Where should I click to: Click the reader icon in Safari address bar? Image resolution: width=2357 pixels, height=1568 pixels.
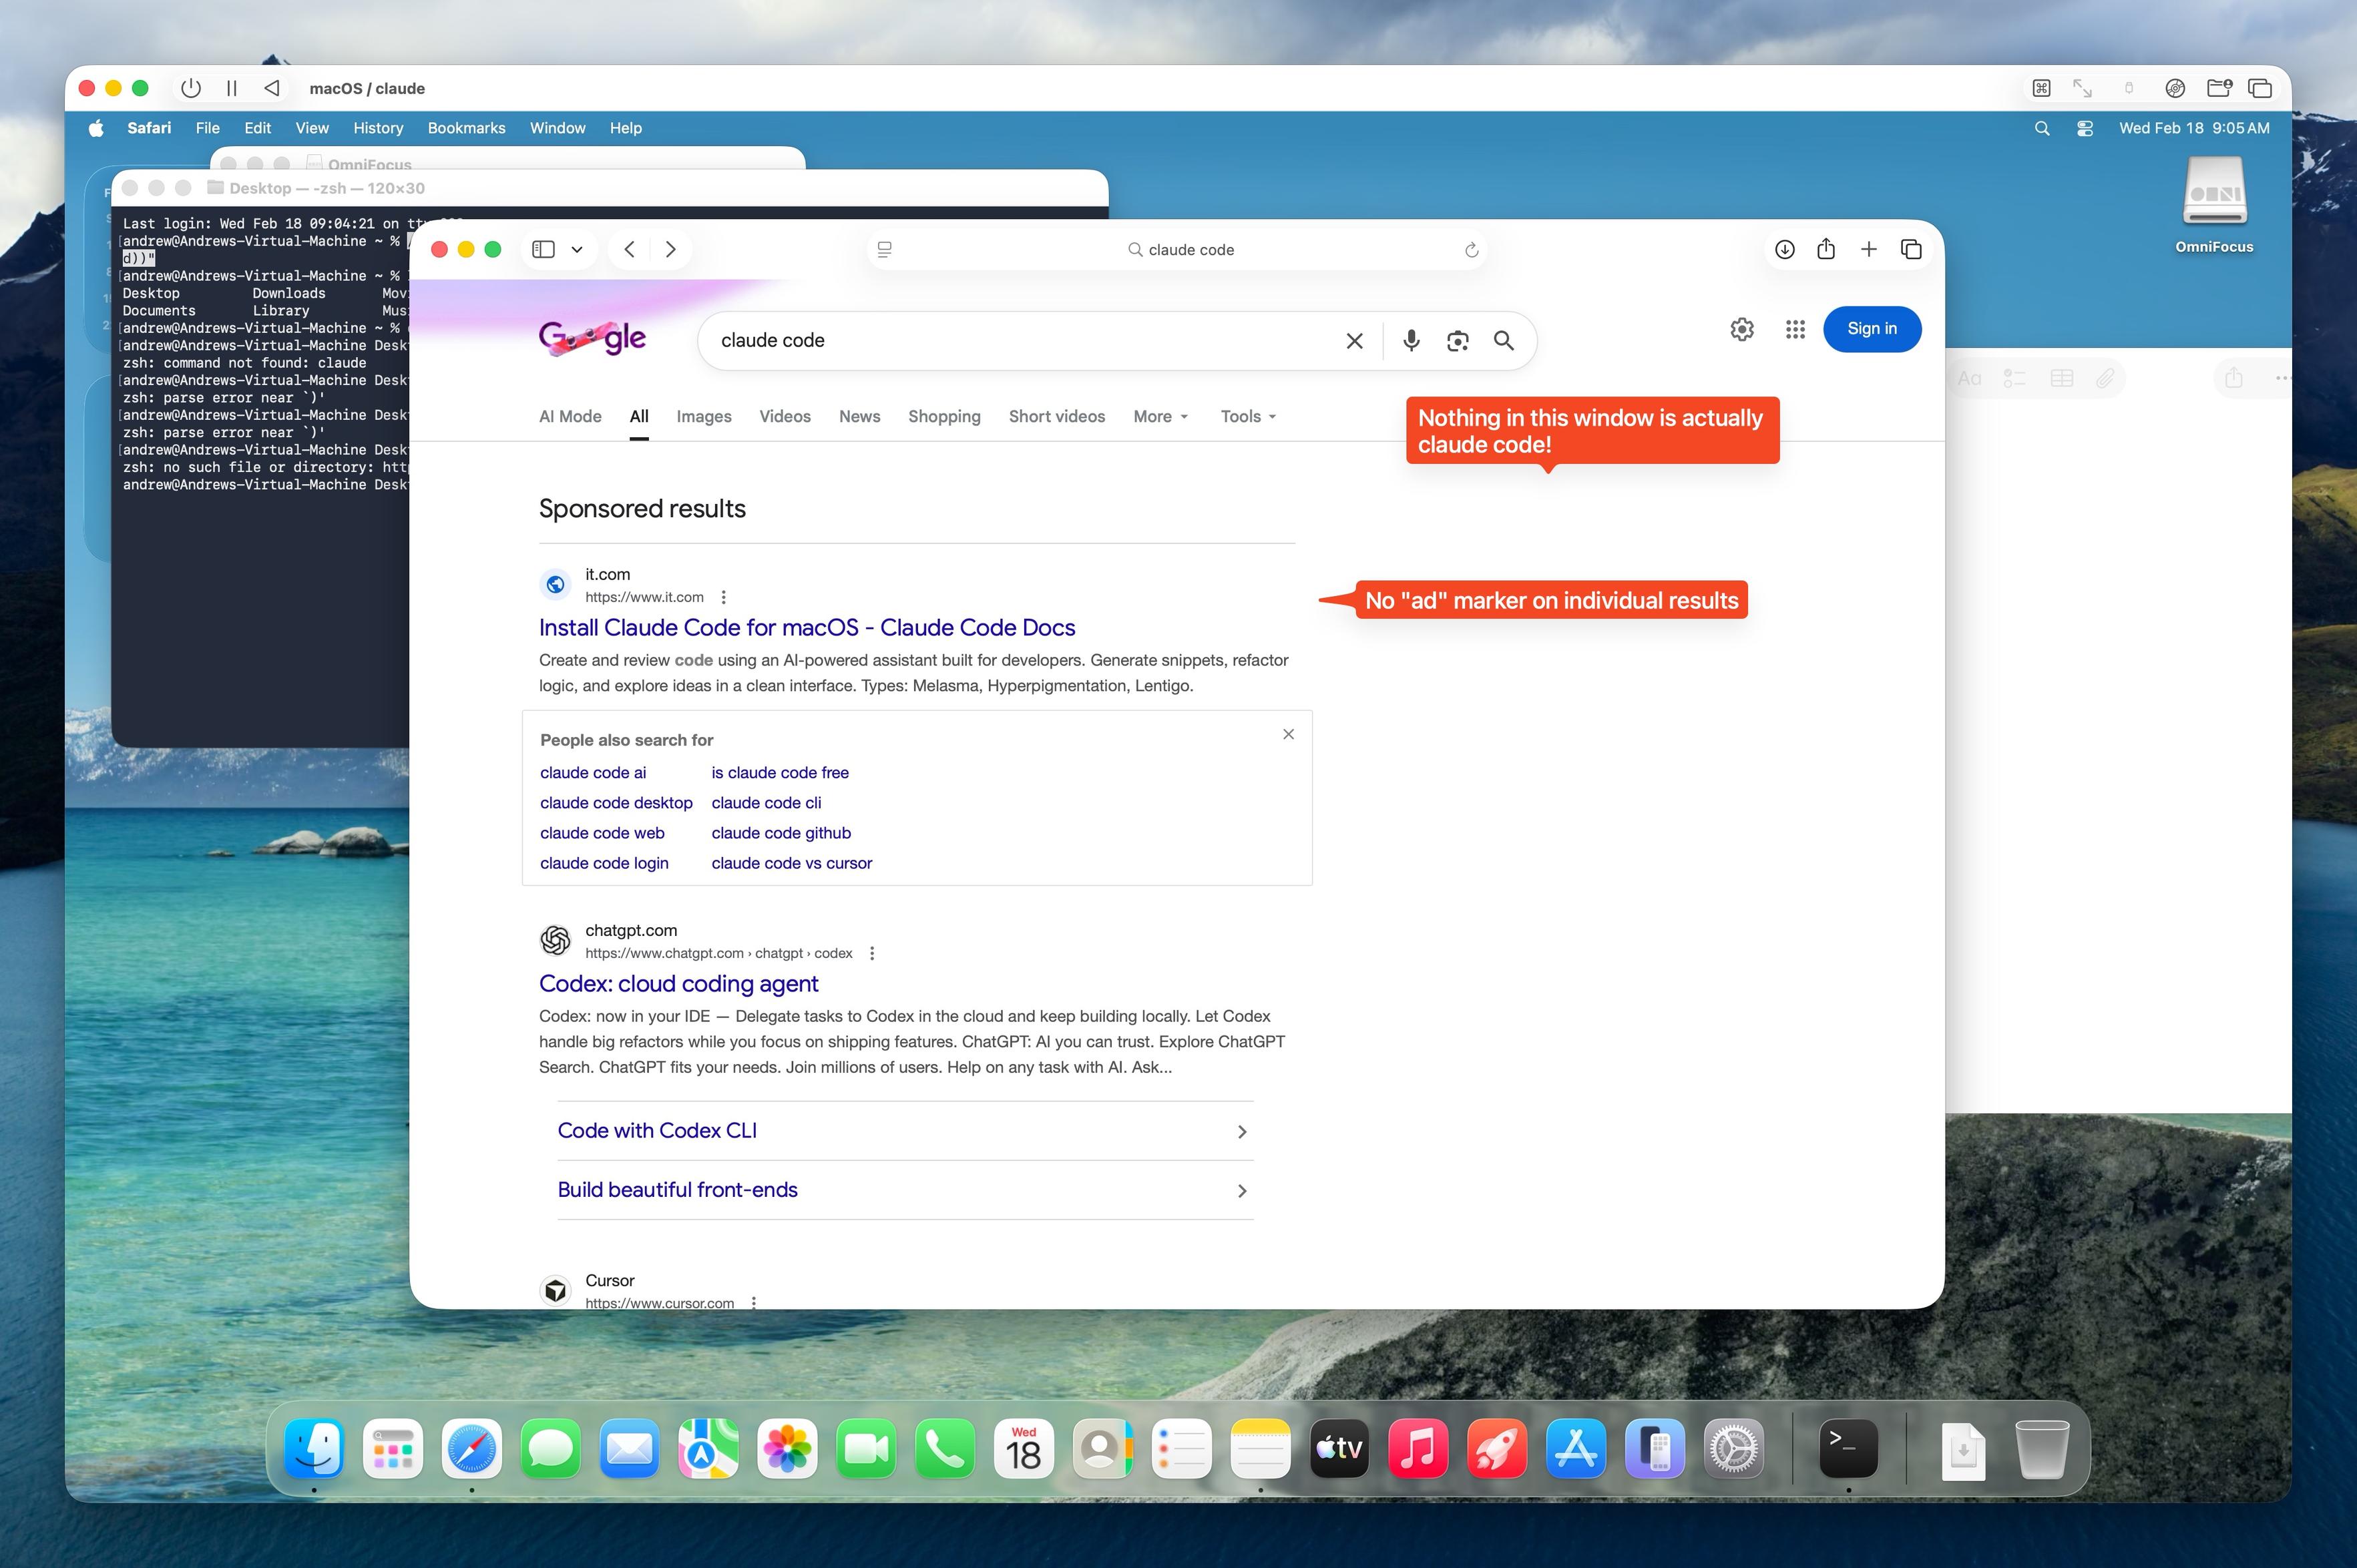884,249
